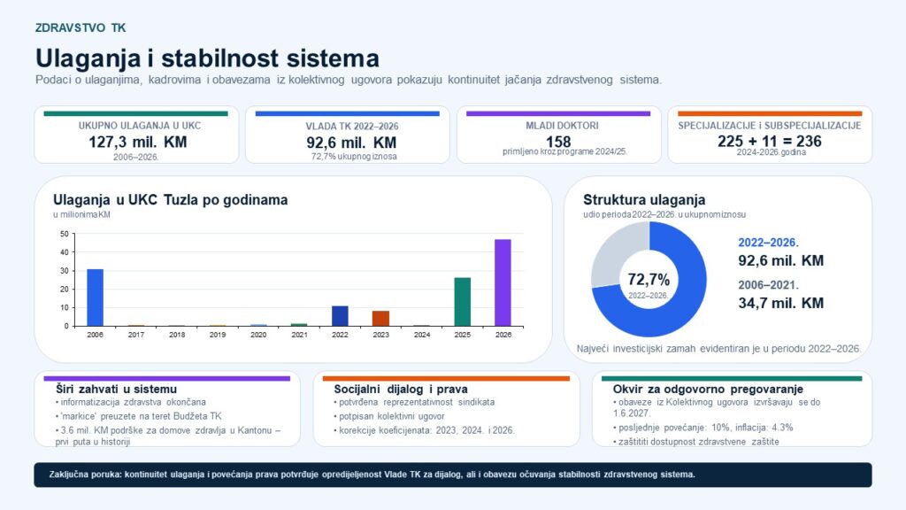Select the Socijalni dijalog i prava heading

tap(401, 390)
